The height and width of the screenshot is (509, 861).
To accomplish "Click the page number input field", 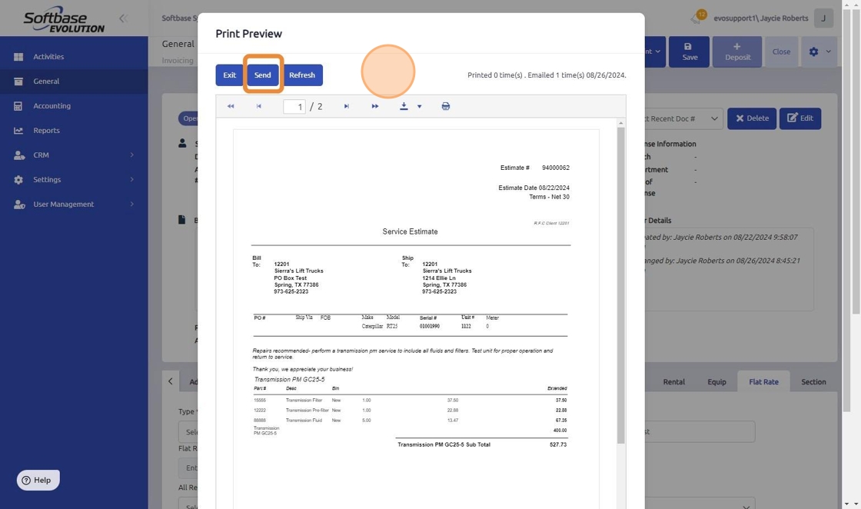I will 294,106.
